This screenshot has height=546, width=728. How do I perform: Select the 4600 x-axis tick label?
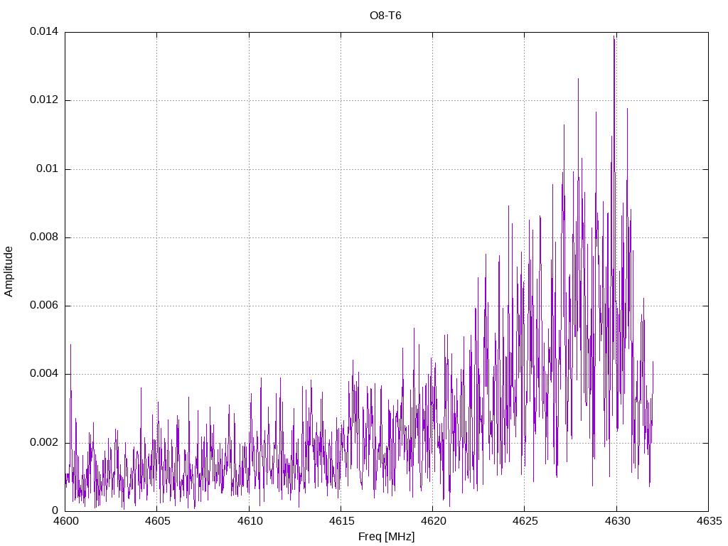tap(65, 521)
